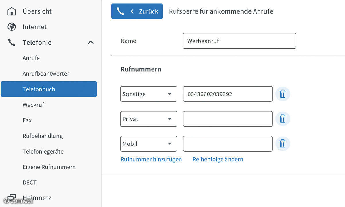Viewport: 345px width, 207px height.
Task: Select Telefonbuch in the sidebar
Action: coord(49,89)
